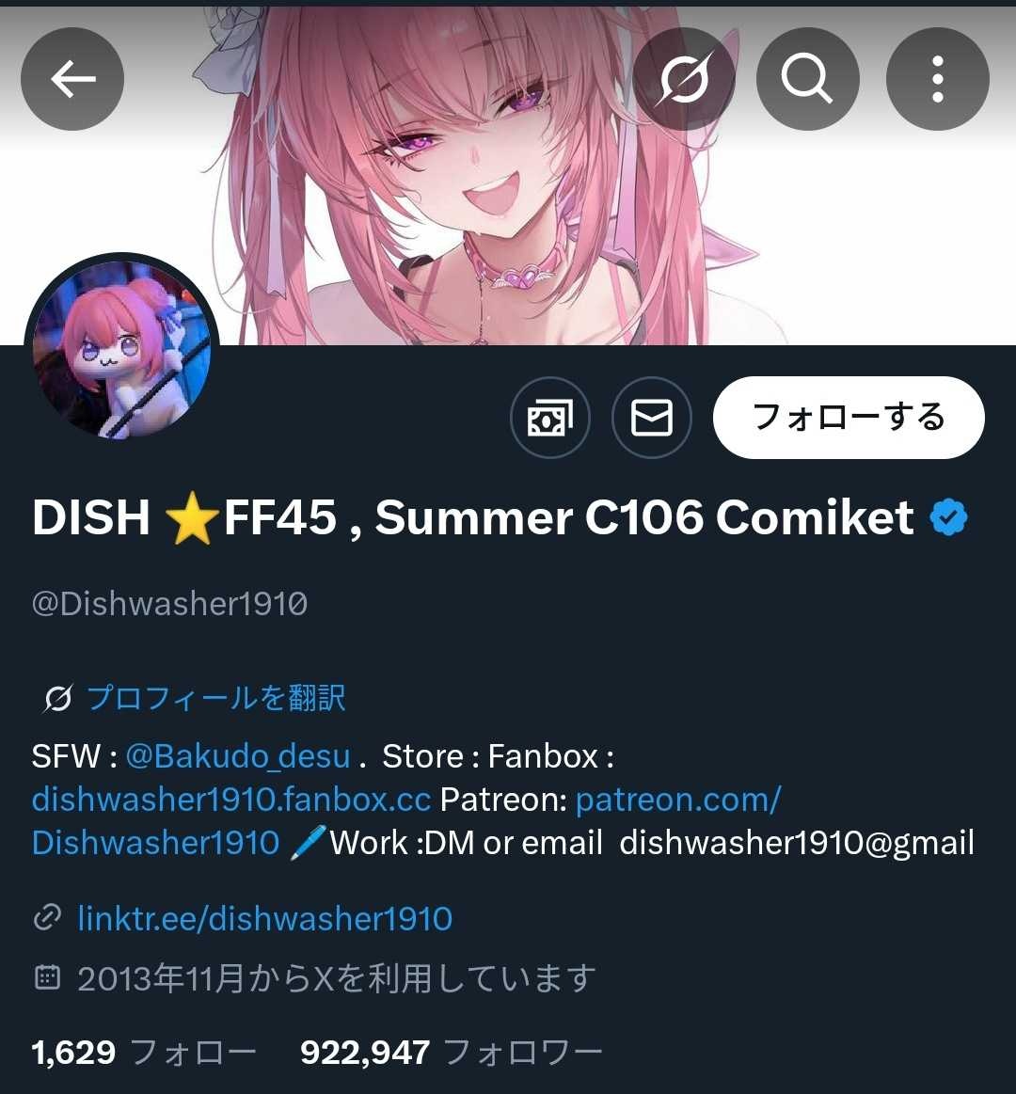Tap the calendar join date icon
Screen dimensions: 1016x1094
pos(47,977)
